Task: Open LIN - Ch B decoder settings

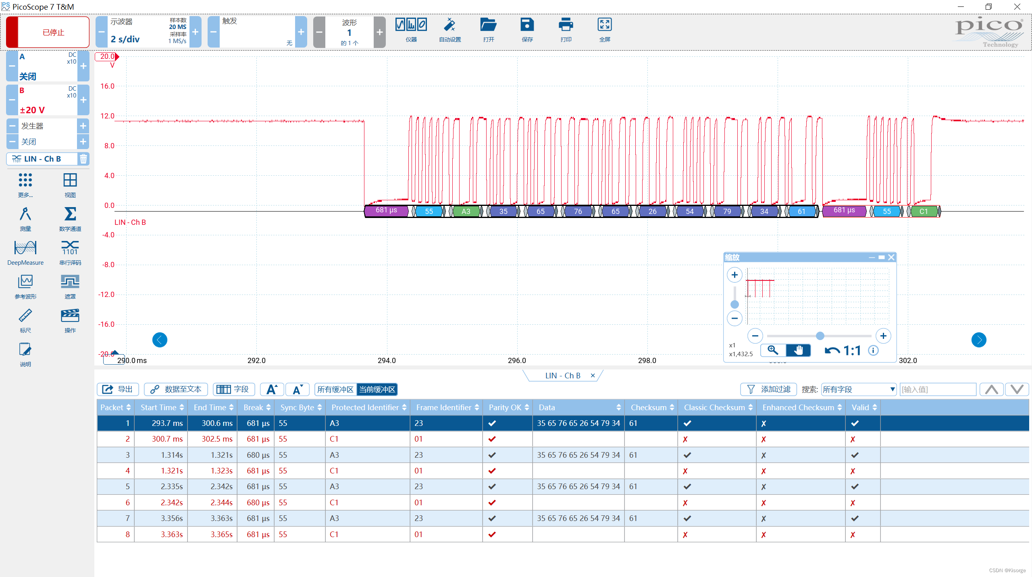Action: pyautogui.click(x=42, y=159)
